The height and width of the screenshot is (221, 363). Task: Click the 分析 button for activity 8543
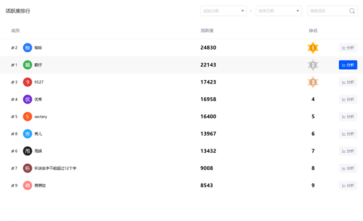coord(348,185)
